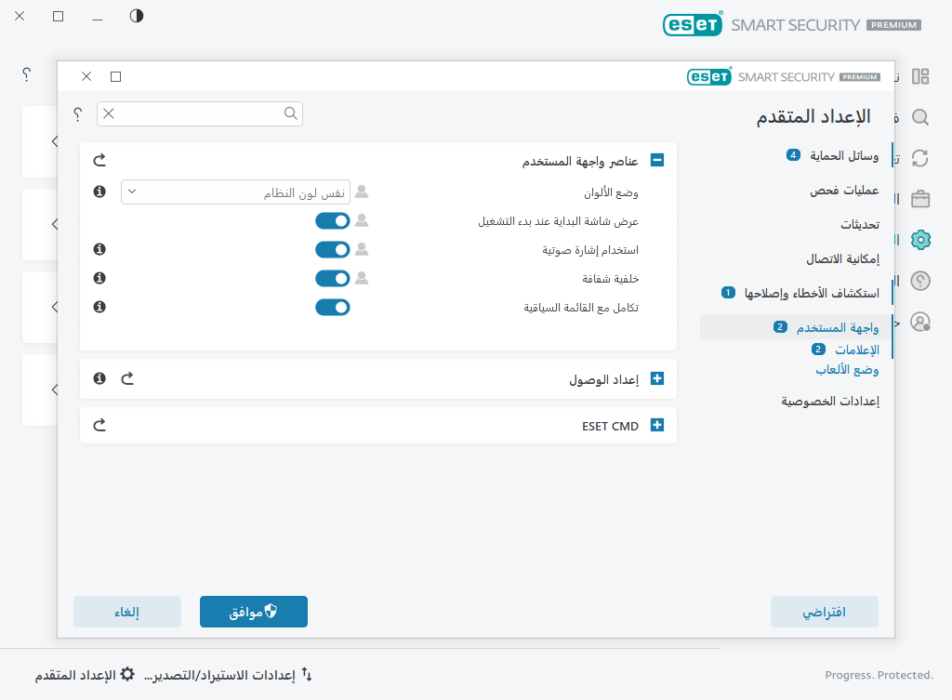Expand the ESET CMD section
952x700 pixels.
click(657, 425)
